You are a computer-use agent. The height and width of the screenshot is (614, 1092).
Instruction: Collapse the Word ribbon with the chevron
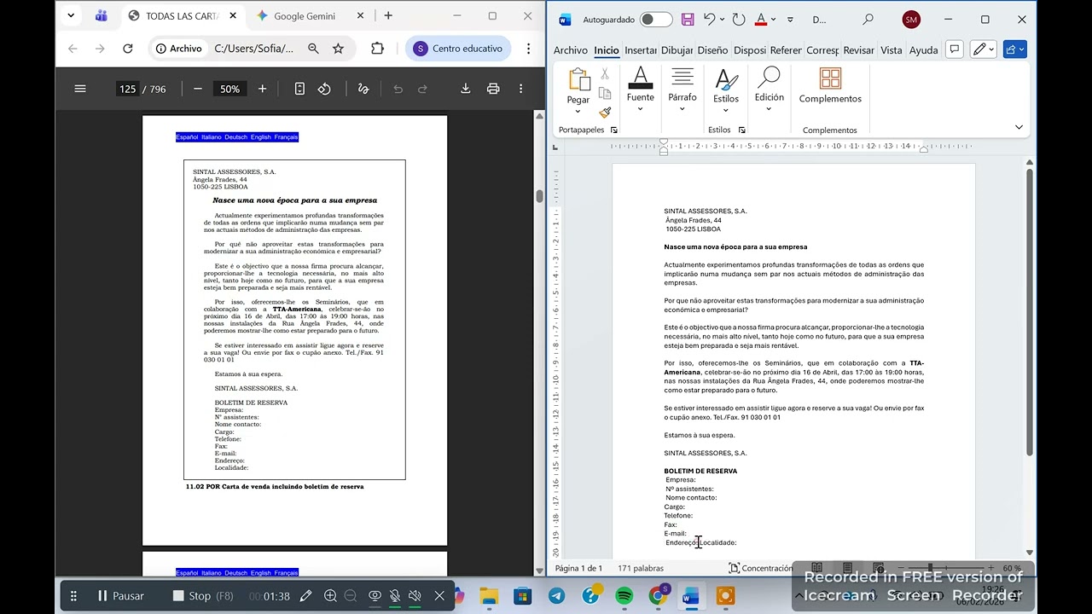pyautogui.click(x=1019, y=127)
